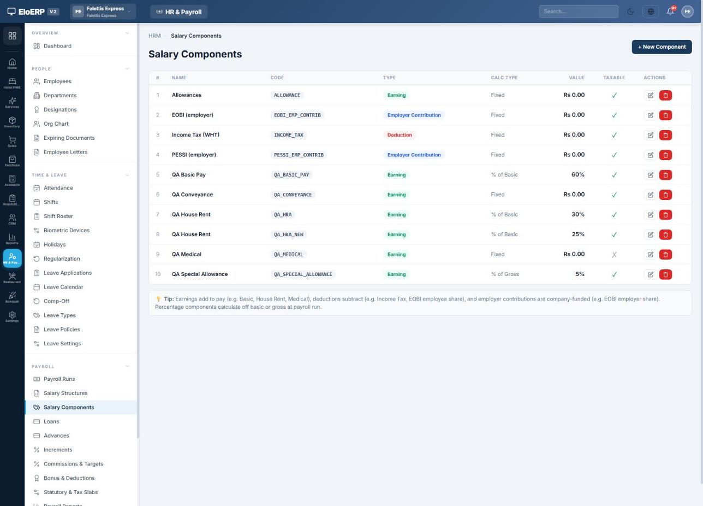Screen dimensions: 703x506
Task: Click the Employer Contribution badge for EOBI
Action: point(414,115)
